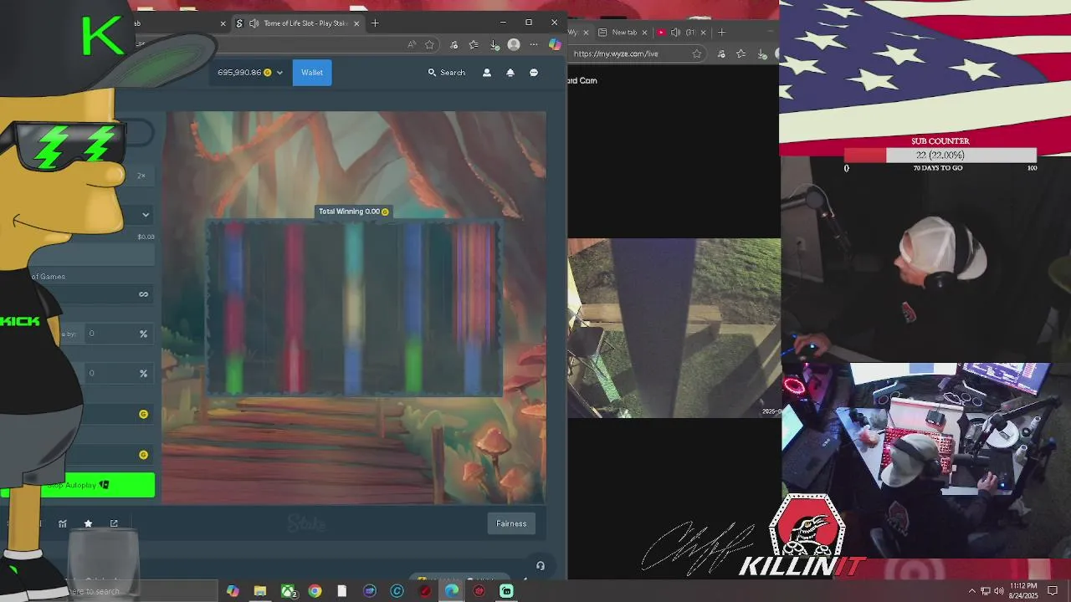Open browser profile avatar in Stake window
1071x602 pixels.
pos(514,44)
